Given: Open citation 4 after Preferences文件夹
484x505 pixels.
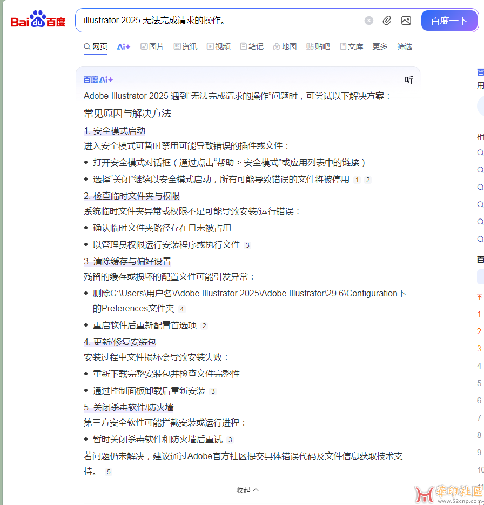Looking at the screenshot, I should point(182,309).
